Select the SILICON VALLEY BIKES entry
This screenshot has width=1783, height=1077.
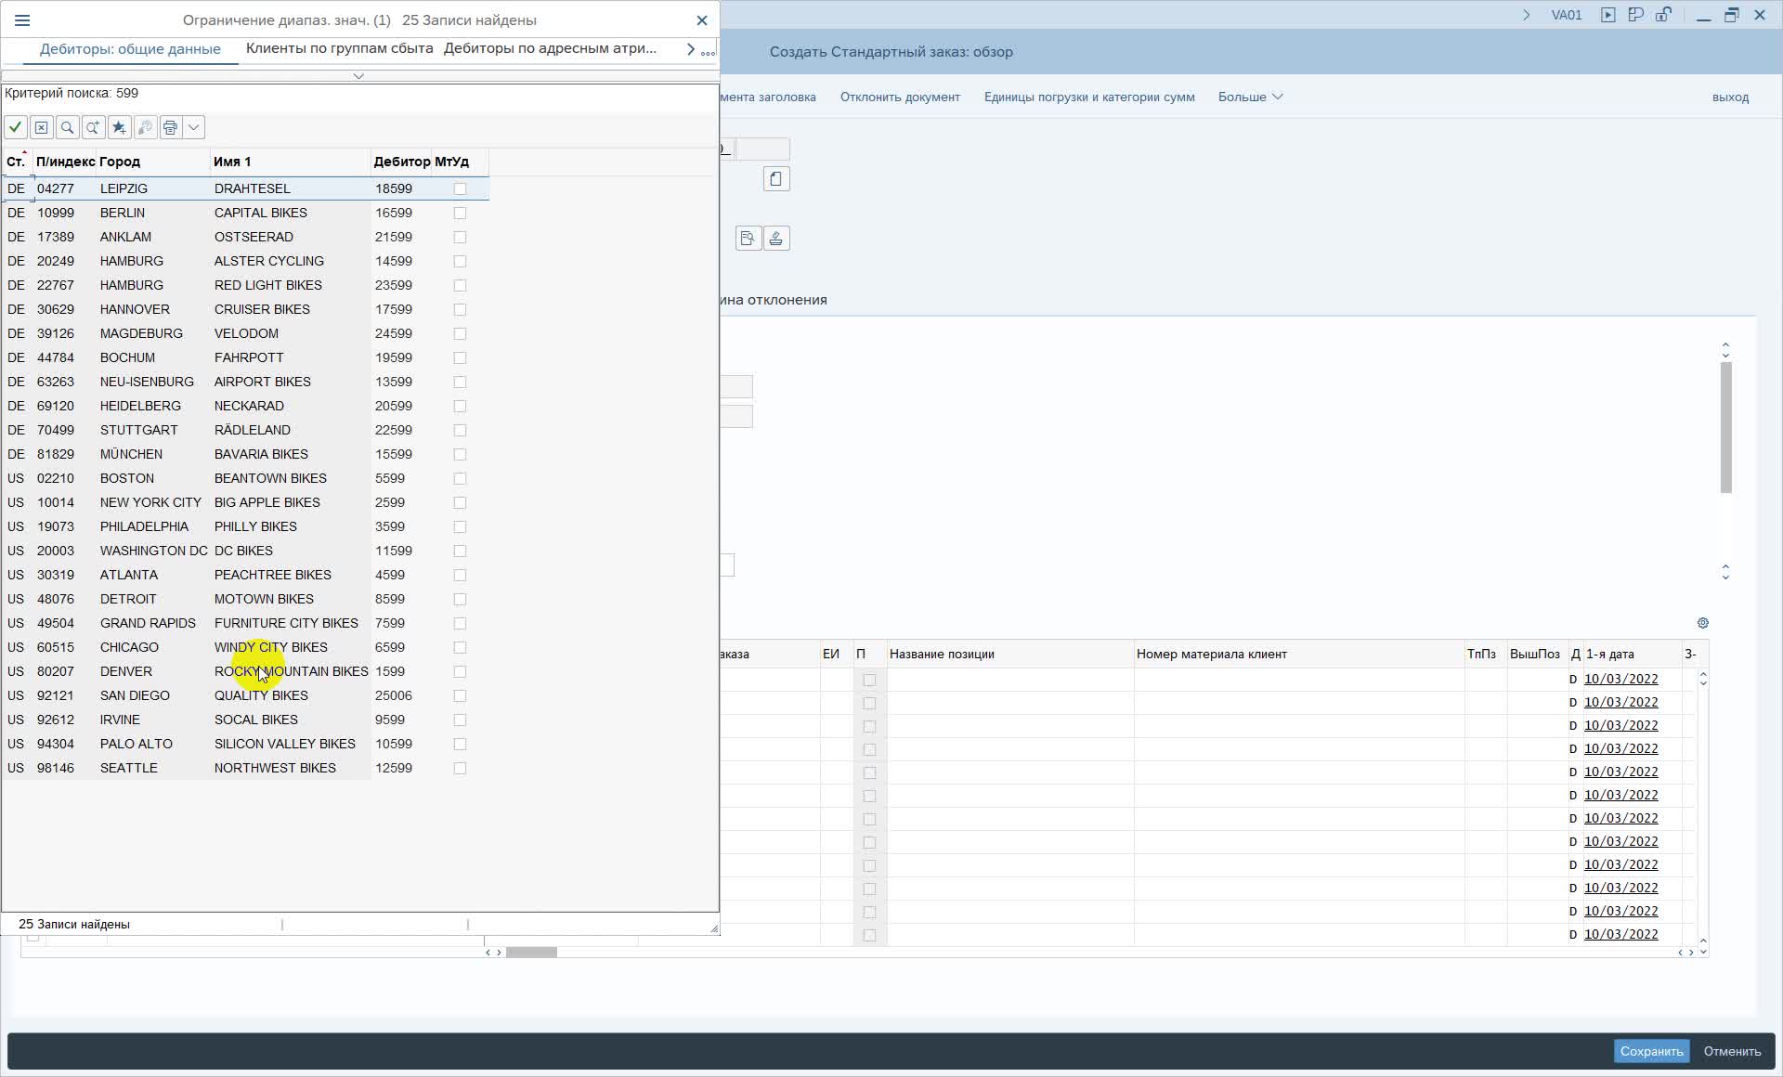click(x=285, y=744)
